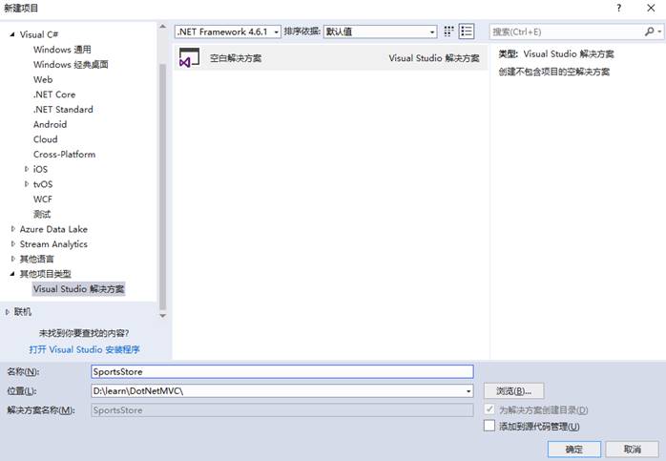Viewport: 666px width, 461px height.
Task: Confirm with the 确定 button
Action: pyautogui.click(x=573, y=450)
